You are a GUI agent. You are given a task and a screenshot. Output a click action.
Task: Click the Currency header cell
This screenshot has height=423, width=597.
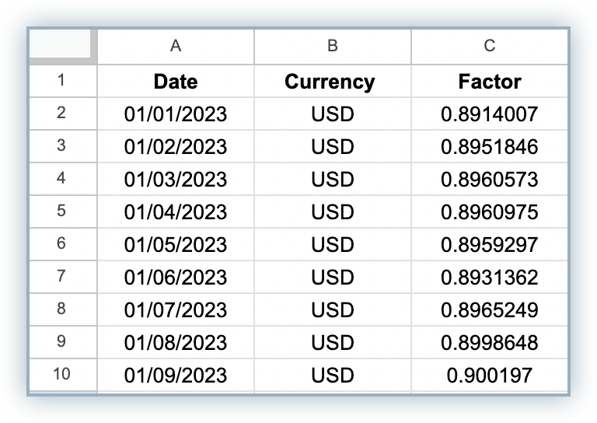333,81
